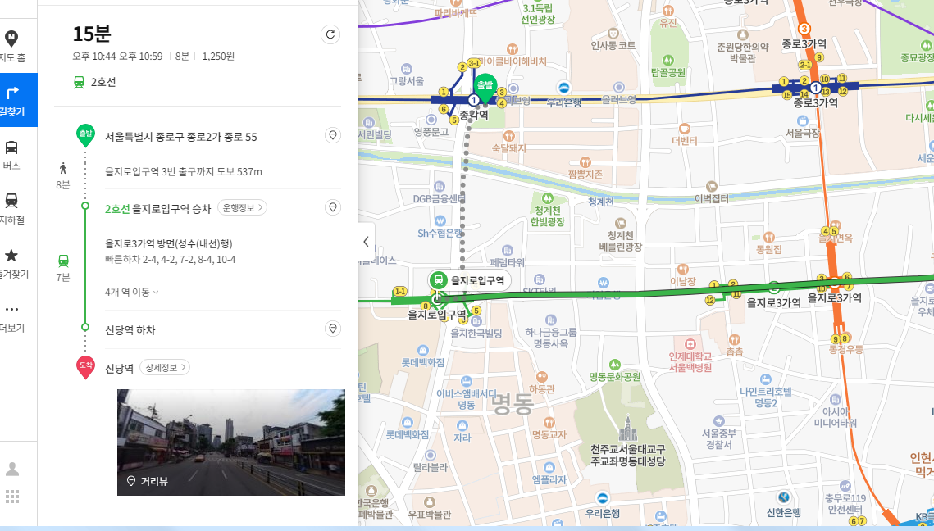The width and height of the screenshot is (934, 531).
Task: Click the green 출발 marker on the map
Action: click(x=485, y=88)
